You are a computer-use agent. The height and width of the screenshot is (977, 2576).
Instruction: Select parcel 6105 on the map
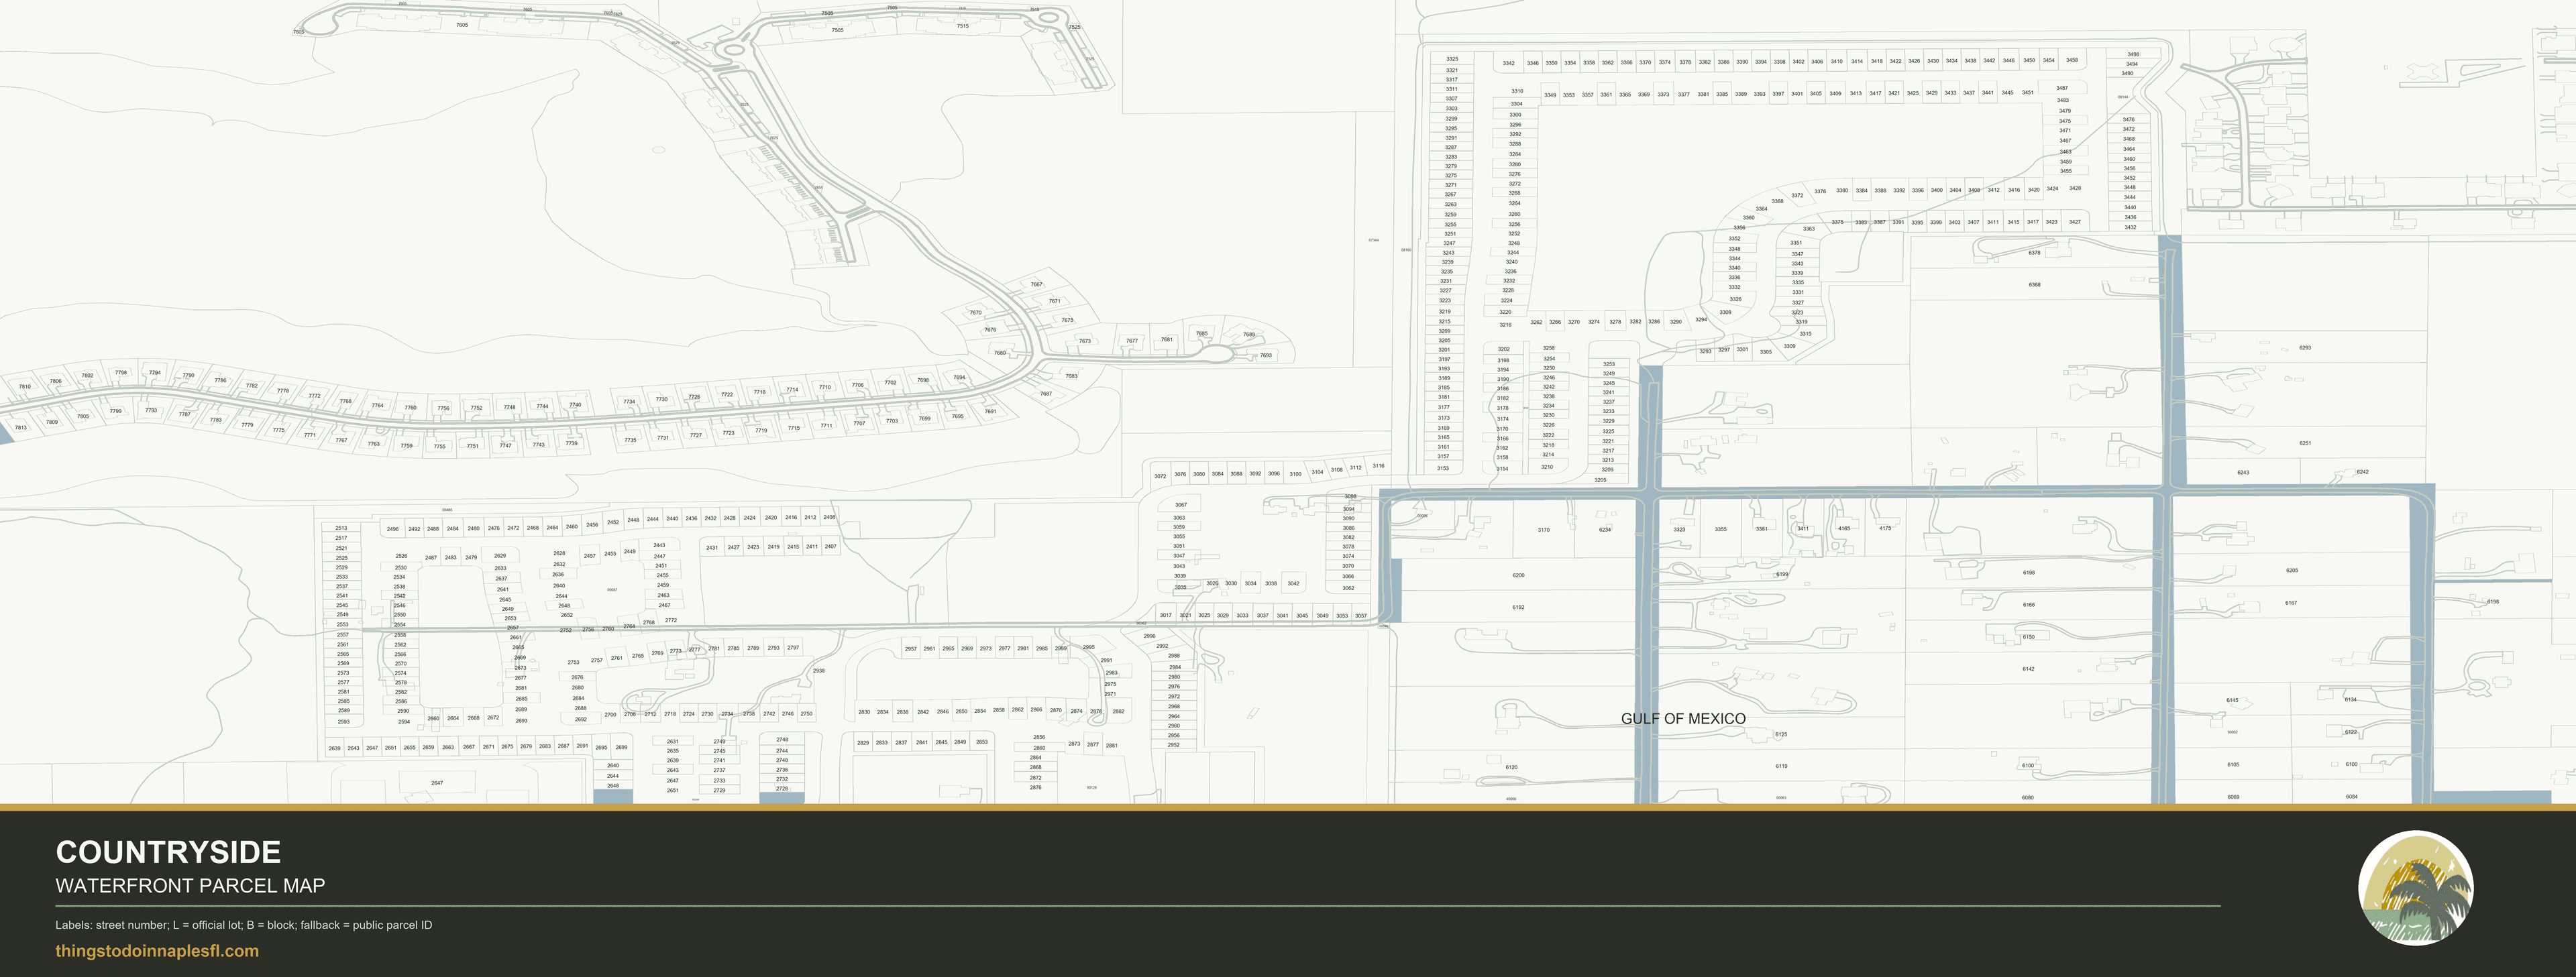click(2233, 765)
